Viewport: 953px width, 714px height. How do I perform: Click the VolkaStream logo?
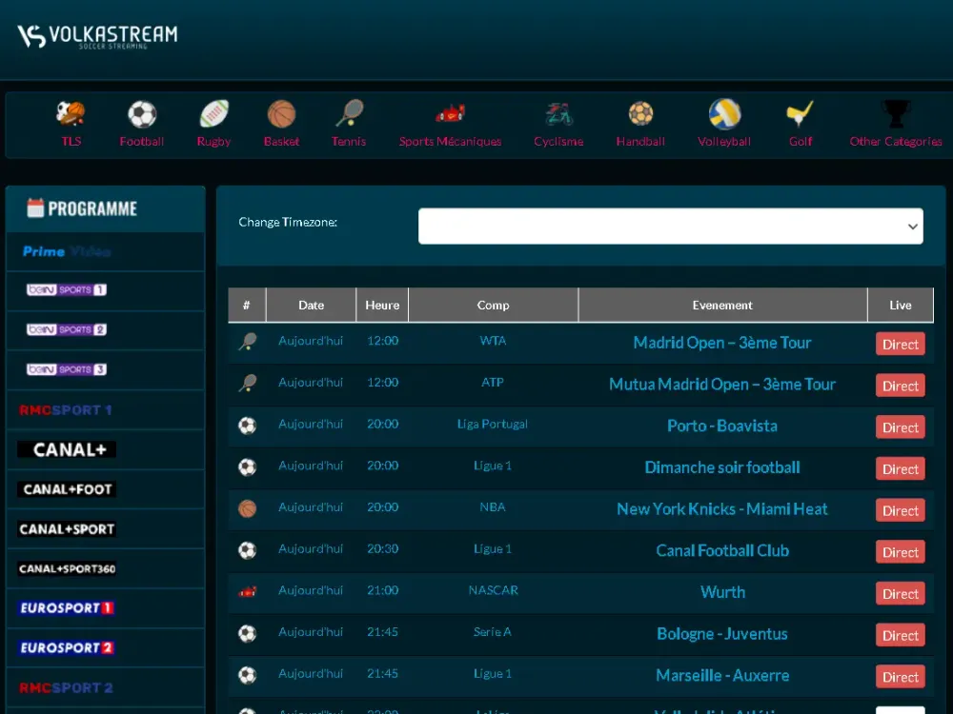[x=97, y=36]
